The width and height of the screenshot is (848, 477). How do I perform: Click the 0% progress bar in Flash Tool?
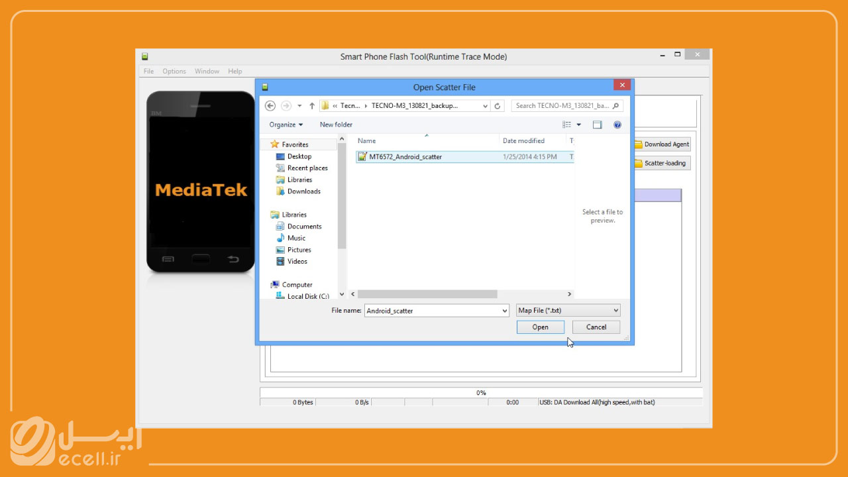tap(481, 393)
